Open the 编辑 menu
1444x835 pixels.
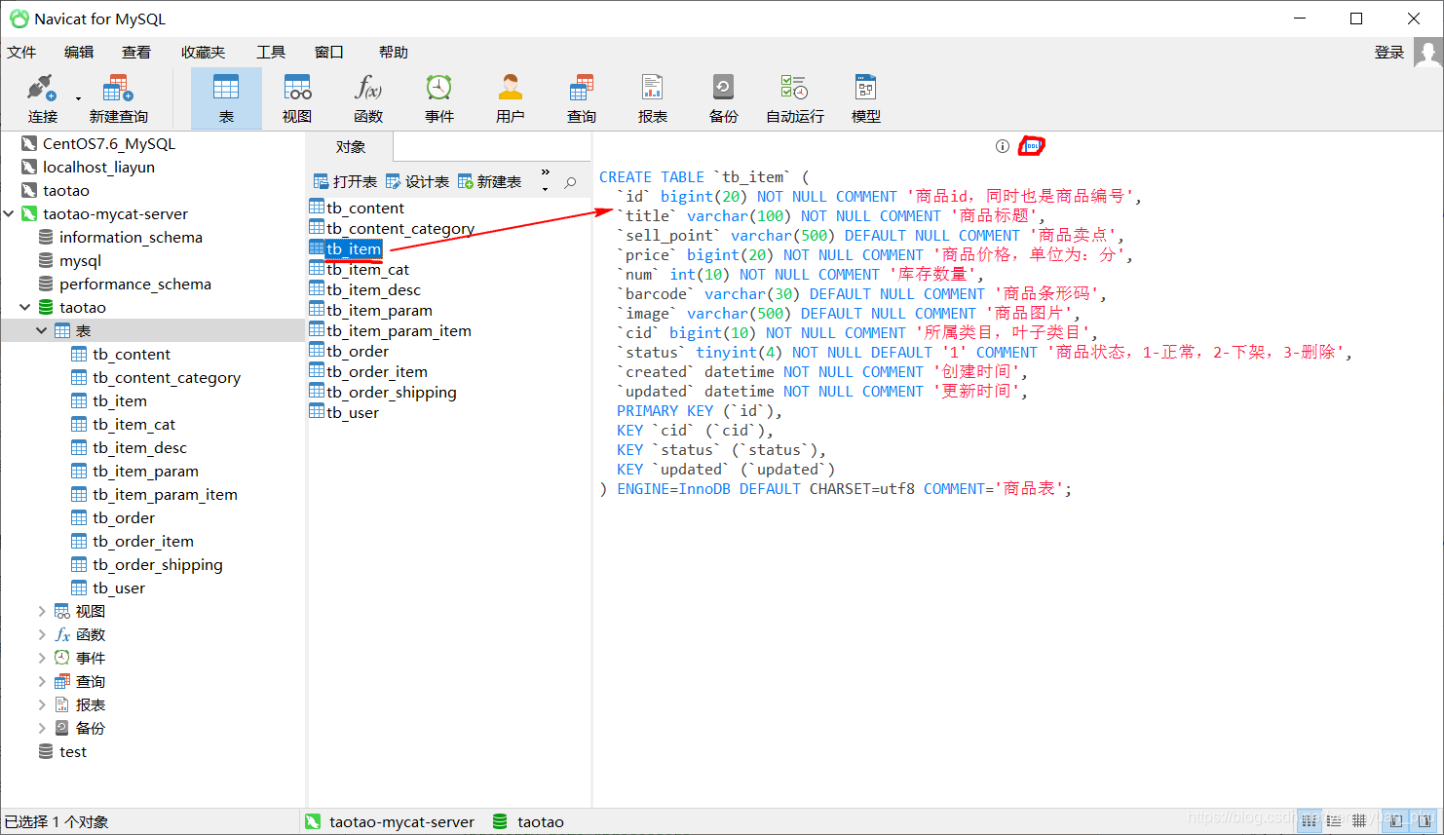[x=79, y=52]
